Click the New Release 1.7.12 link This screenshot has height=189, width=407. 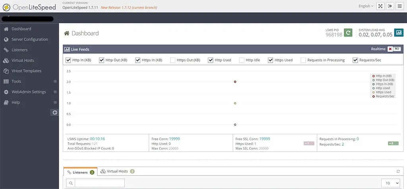129,8
